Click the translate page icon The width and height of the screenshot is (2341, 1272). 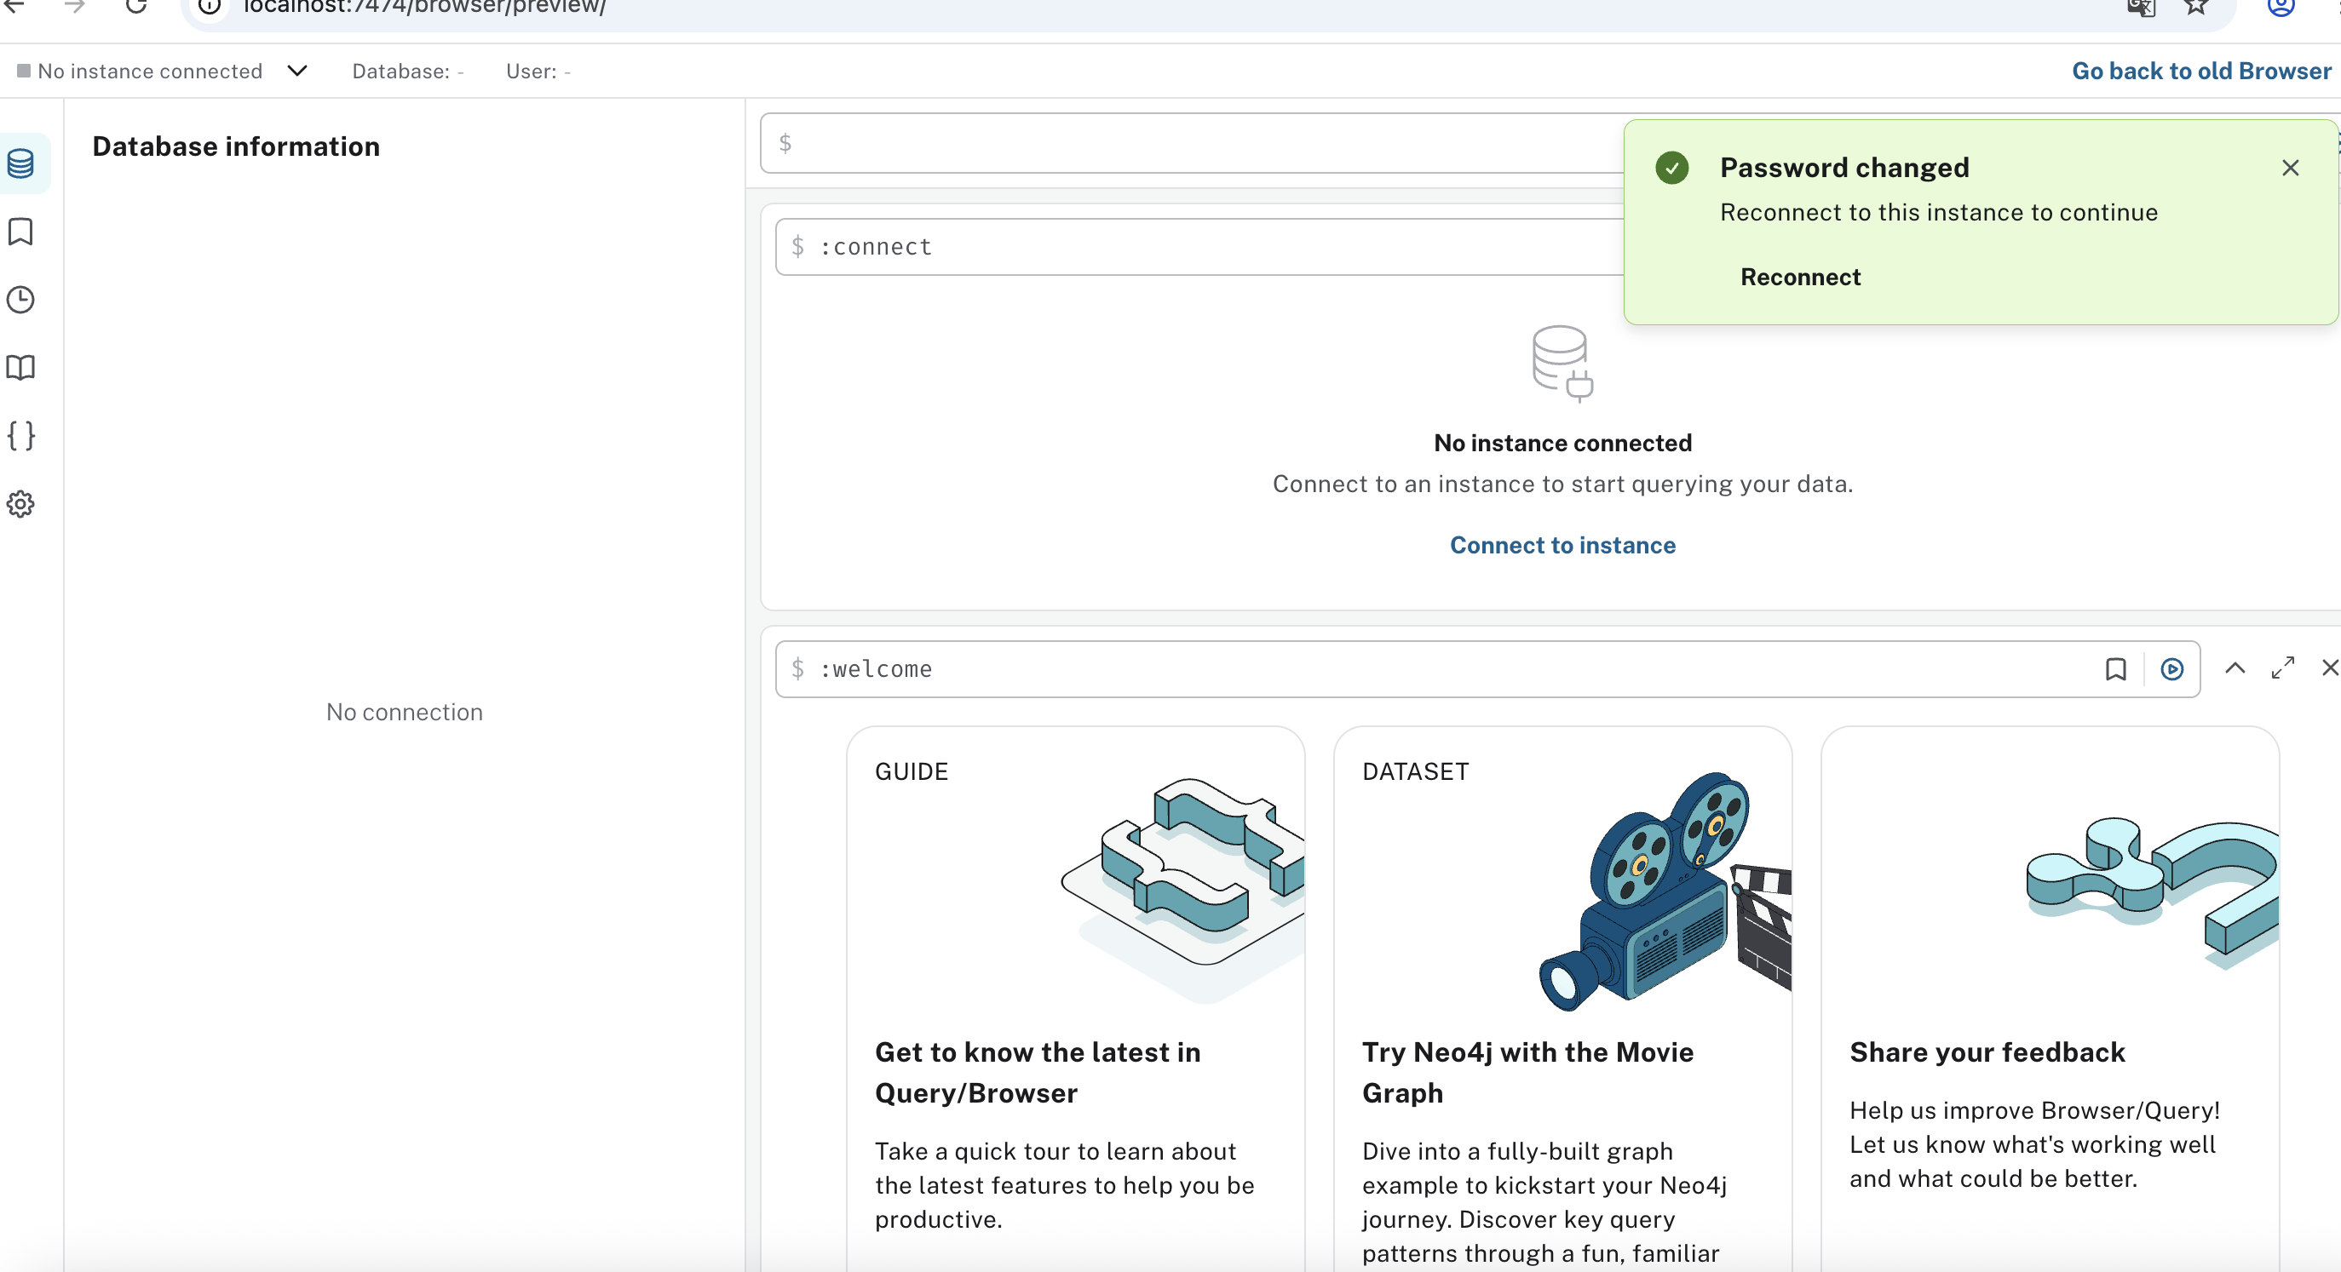[2141, 6]
